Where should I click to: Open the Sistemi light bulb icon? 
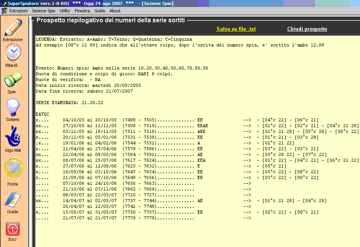13,108
